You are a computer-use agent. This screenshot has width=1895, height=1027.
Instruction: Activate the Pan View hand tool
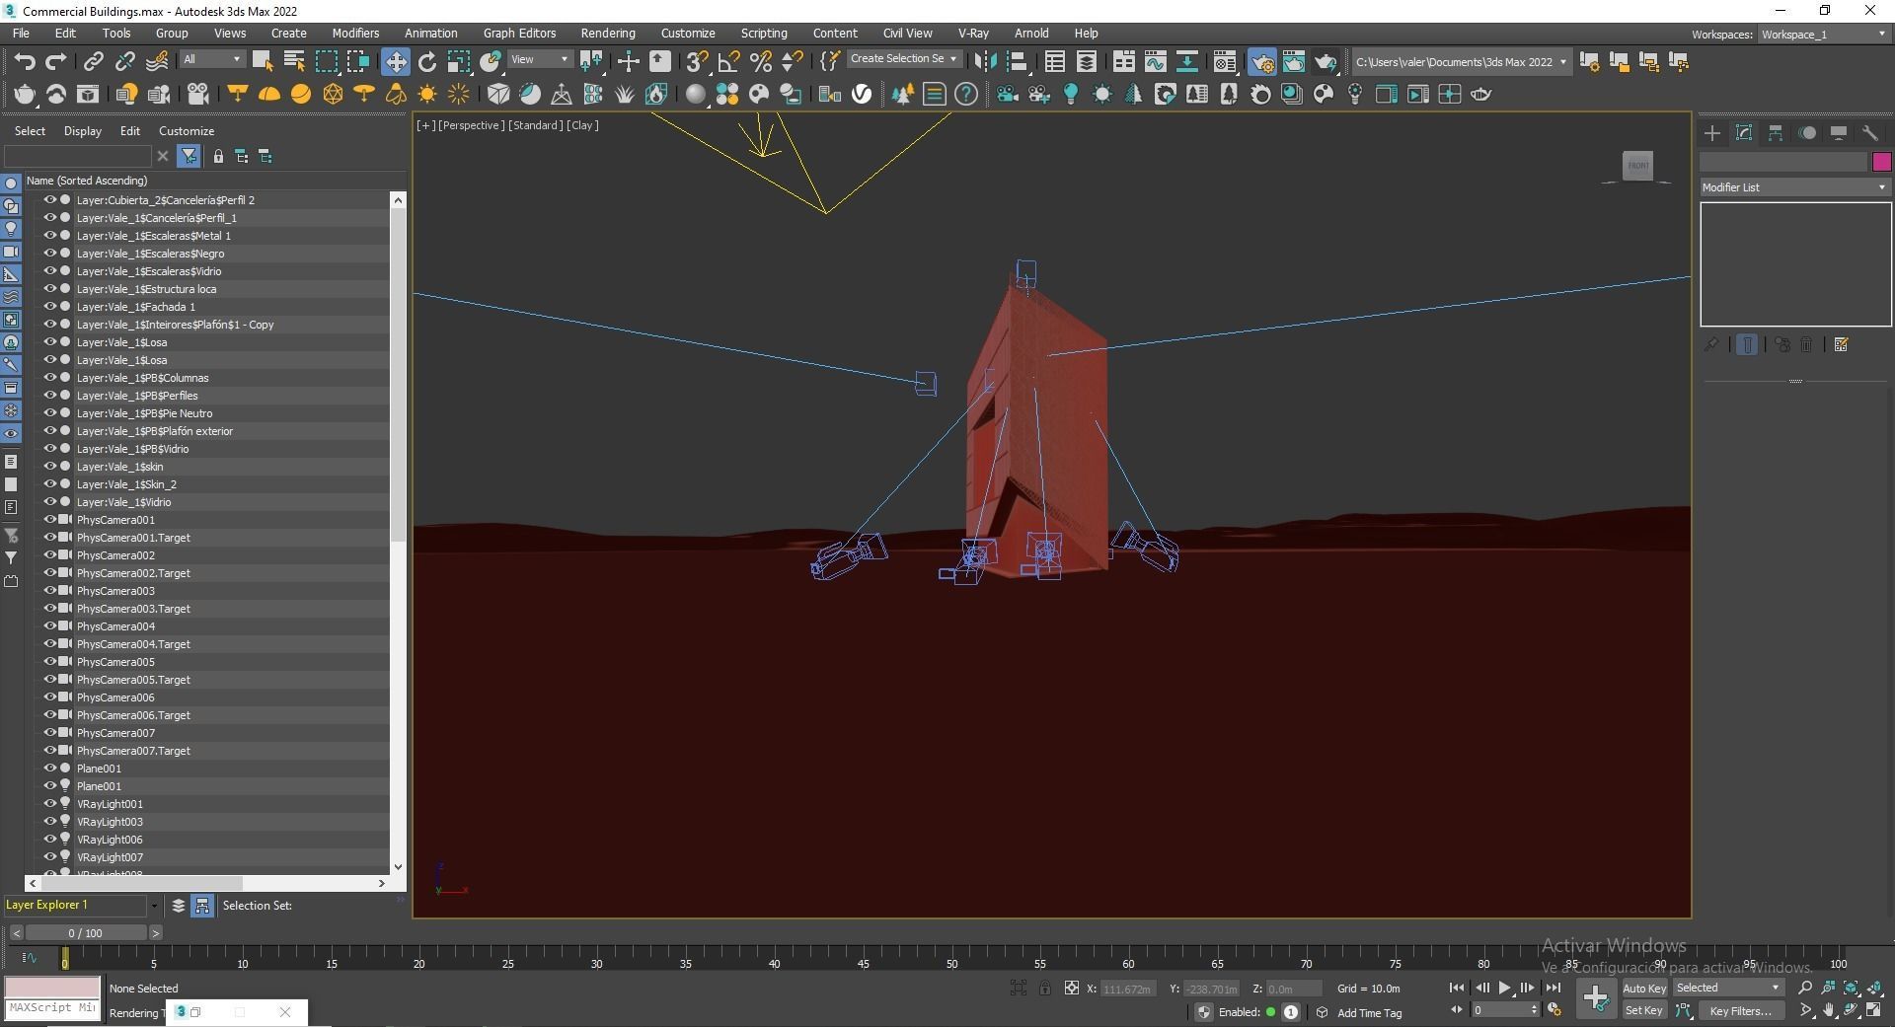[x=1828, y=1010]
